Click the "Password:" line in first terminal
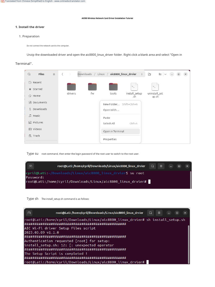Viewport: 215px width, 287px height. [35, 177]
